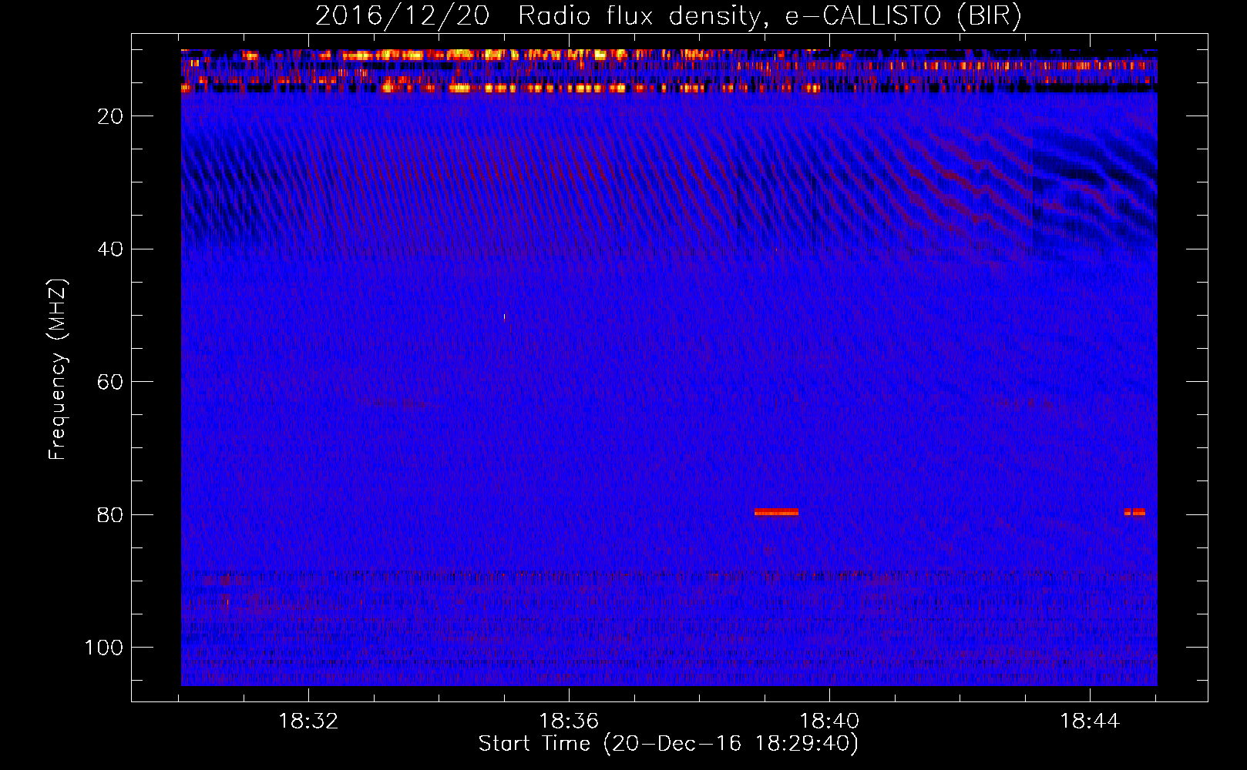Click the 18:44 time tick label
The width and height of the screenshot is (1247, 770).
coord(1090,721)
